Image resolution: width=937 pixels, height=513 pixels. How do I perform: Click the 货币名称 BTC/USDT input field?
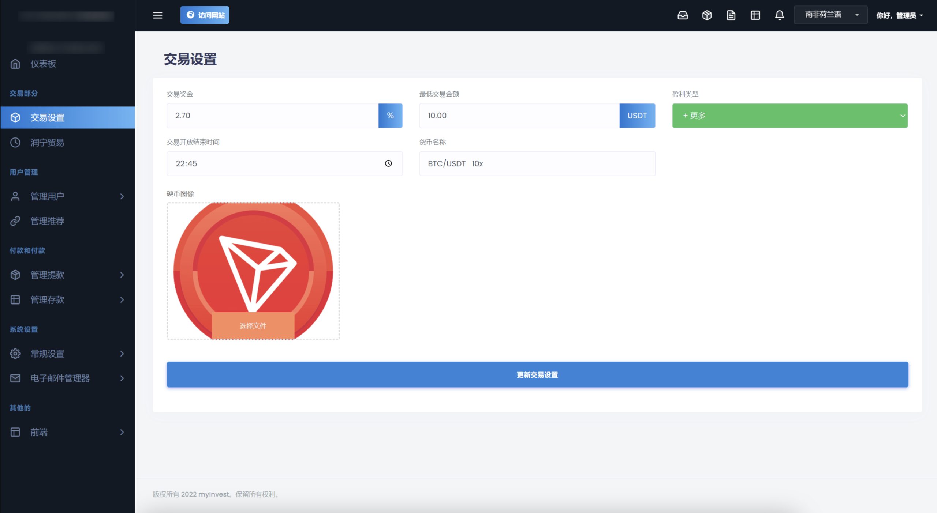pos(537,164)
